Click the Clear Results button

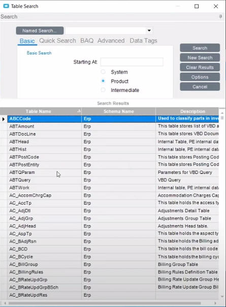200,68
